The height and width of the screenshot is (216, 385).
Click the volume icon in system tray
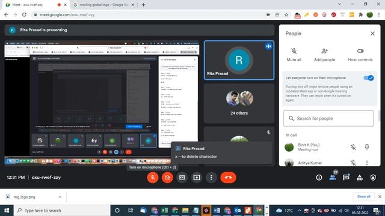pos(346,211)
